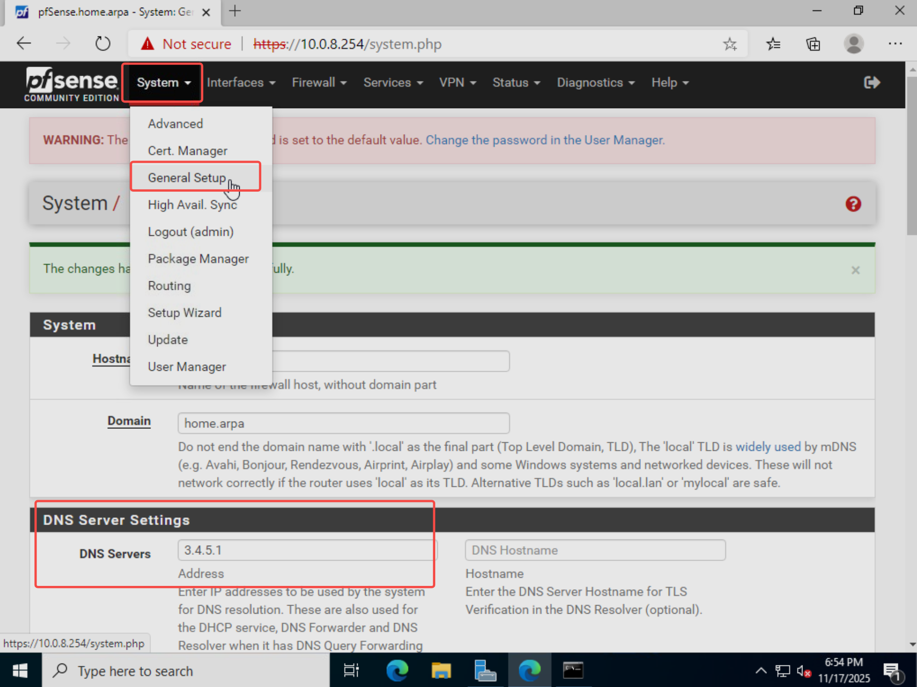This screenshot has width=917, height=687.
Task: Expand the Help menu
Action: [670, 82]
